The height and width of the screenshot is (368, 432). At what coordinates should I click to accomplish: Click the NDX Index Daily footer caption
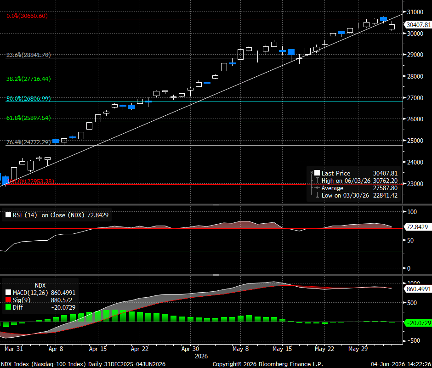pyautogui.click(x=83, y=364)
